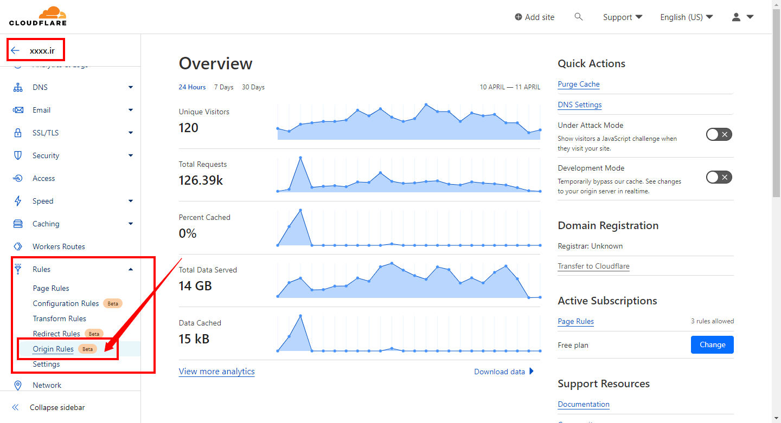The image size is (781, 423).
Task: Click the back arrow beside xxxx.ir
Action: tap(15, 50)
